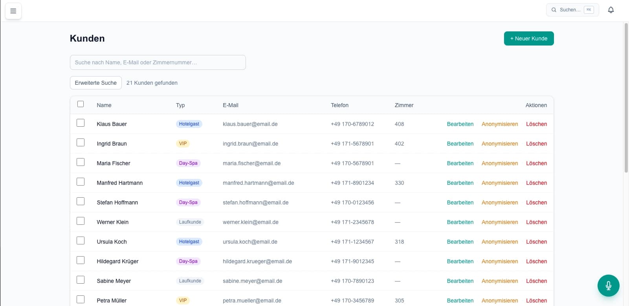Open the global Suchen search box
629x306 pixels.
click(572, 10)
